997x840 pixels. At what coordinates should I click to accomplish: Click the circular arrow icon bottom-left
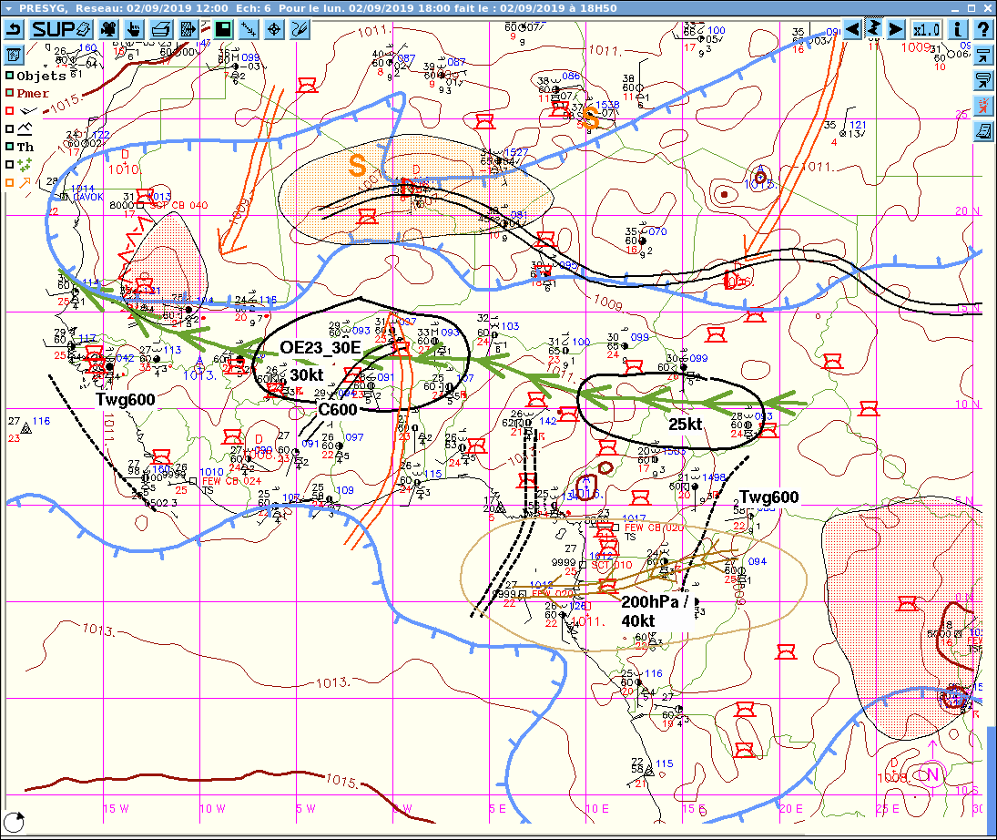[x=14, y=822]
